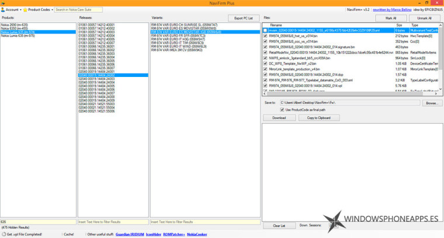This screenshot has height=238, width=444.
Task: Click the Browse button
Action: pyautogui.click(x=432, y=103)
